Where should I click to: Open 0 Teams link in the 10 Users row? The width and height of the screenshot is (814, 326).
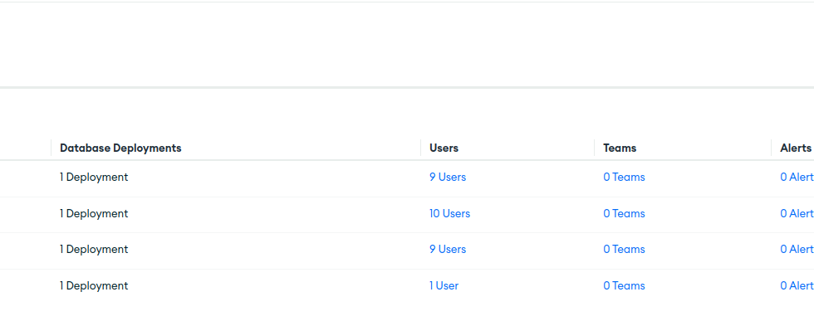(624, 213)
